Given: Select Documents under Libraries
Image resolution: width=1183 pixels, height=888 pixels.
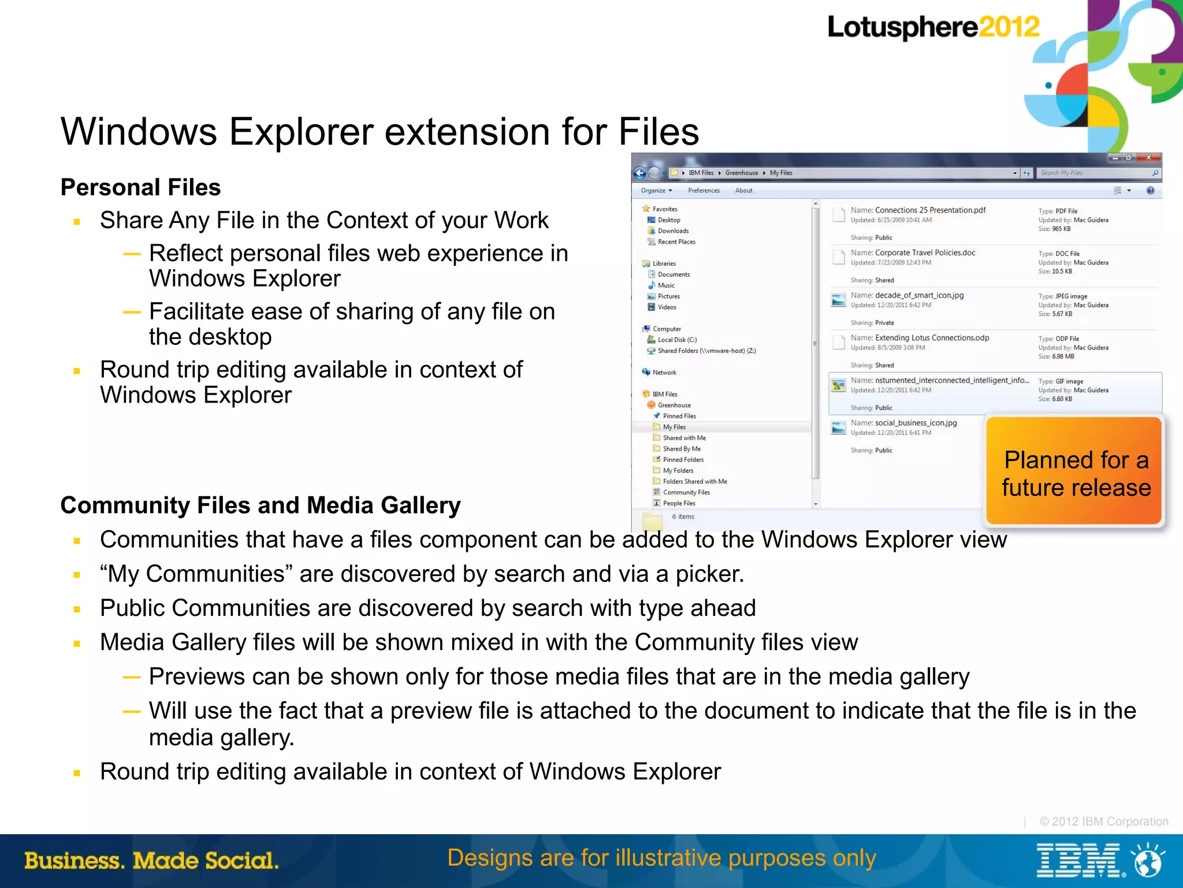Looking at the screenshot, I should [674, 274].
